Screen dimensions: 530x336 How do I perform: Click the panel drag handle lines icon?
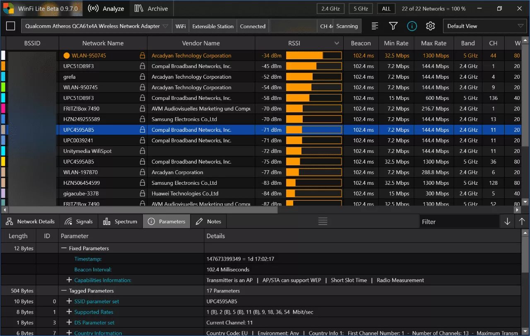tap(323, 222)
